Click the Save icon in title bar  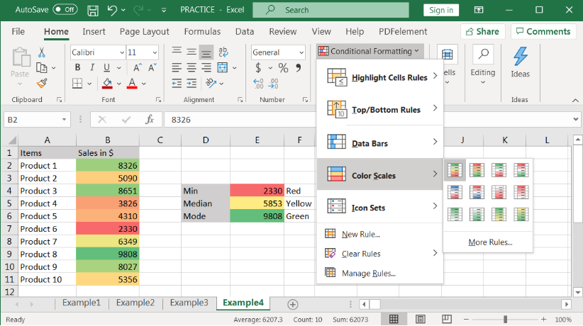pyautogui.click(x=93, y=10)
